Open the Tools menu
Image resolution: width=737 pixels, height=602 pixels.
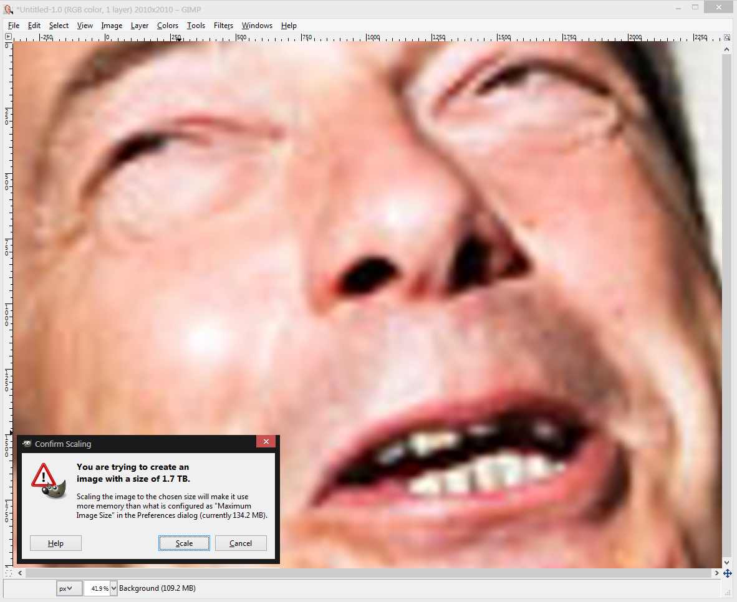[x=196, y=26]
